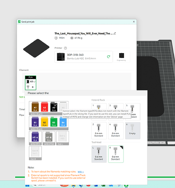The width and height of the screenshot is (175, 188).
Task: Open the A3 slot dropdown in the filament card
Action: pyautogui.click(x=31, y=82)
